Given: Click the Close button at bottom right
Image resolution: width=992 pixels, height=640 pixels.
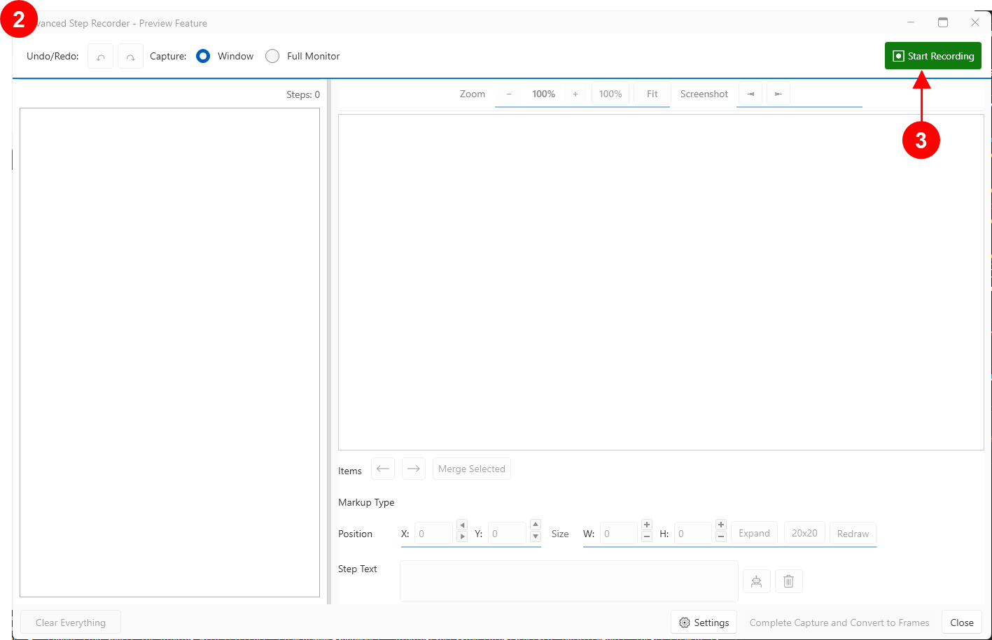Looking at the screenshot, I should tap(961, 623).
